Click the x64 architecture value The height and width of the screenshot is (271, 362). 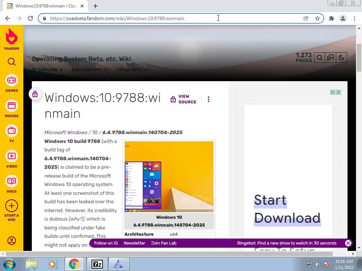[x=174, y=234]
